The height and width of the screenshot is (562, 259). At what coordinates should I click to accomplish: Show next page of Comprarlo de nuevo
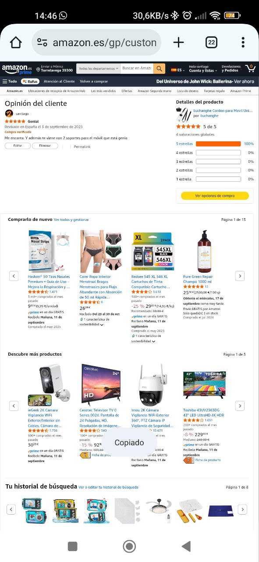[240, 276]
